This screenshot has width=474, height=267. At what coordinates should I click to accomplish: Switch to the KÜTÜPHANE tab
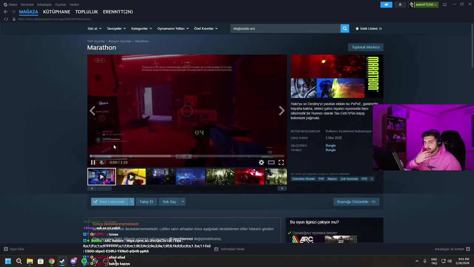tap(57, 12)
